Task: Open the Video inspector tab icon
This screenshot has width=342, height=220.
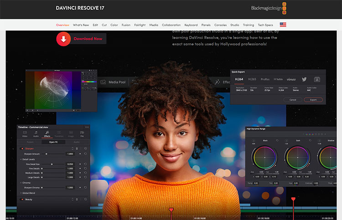Action: coord(25,132)
